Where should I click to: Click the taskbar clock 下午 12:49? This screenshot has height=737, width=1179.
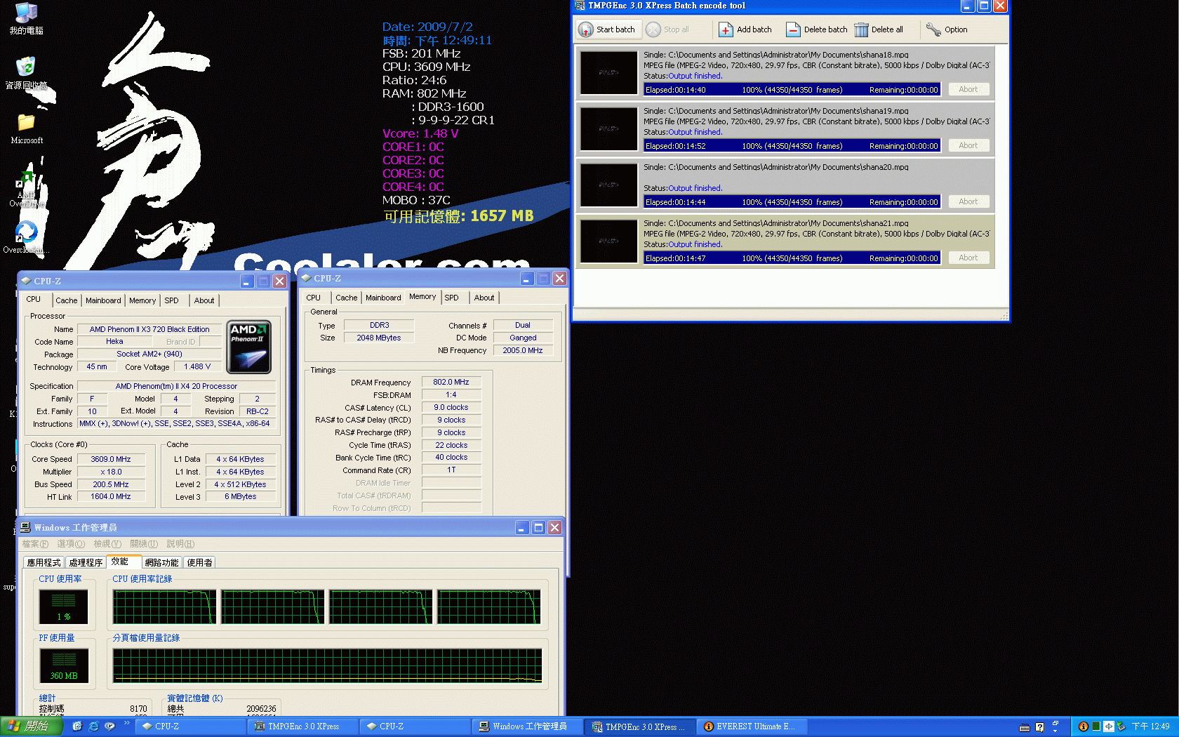pos(1150,726)
